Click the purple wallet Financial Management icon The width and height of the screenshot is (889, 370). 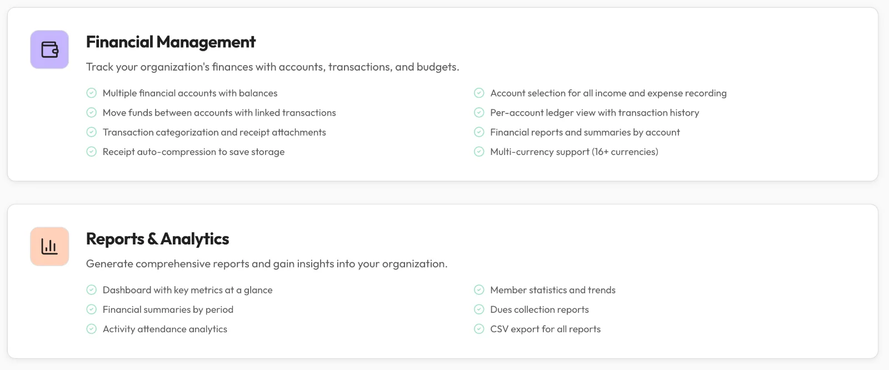(49, 49)
